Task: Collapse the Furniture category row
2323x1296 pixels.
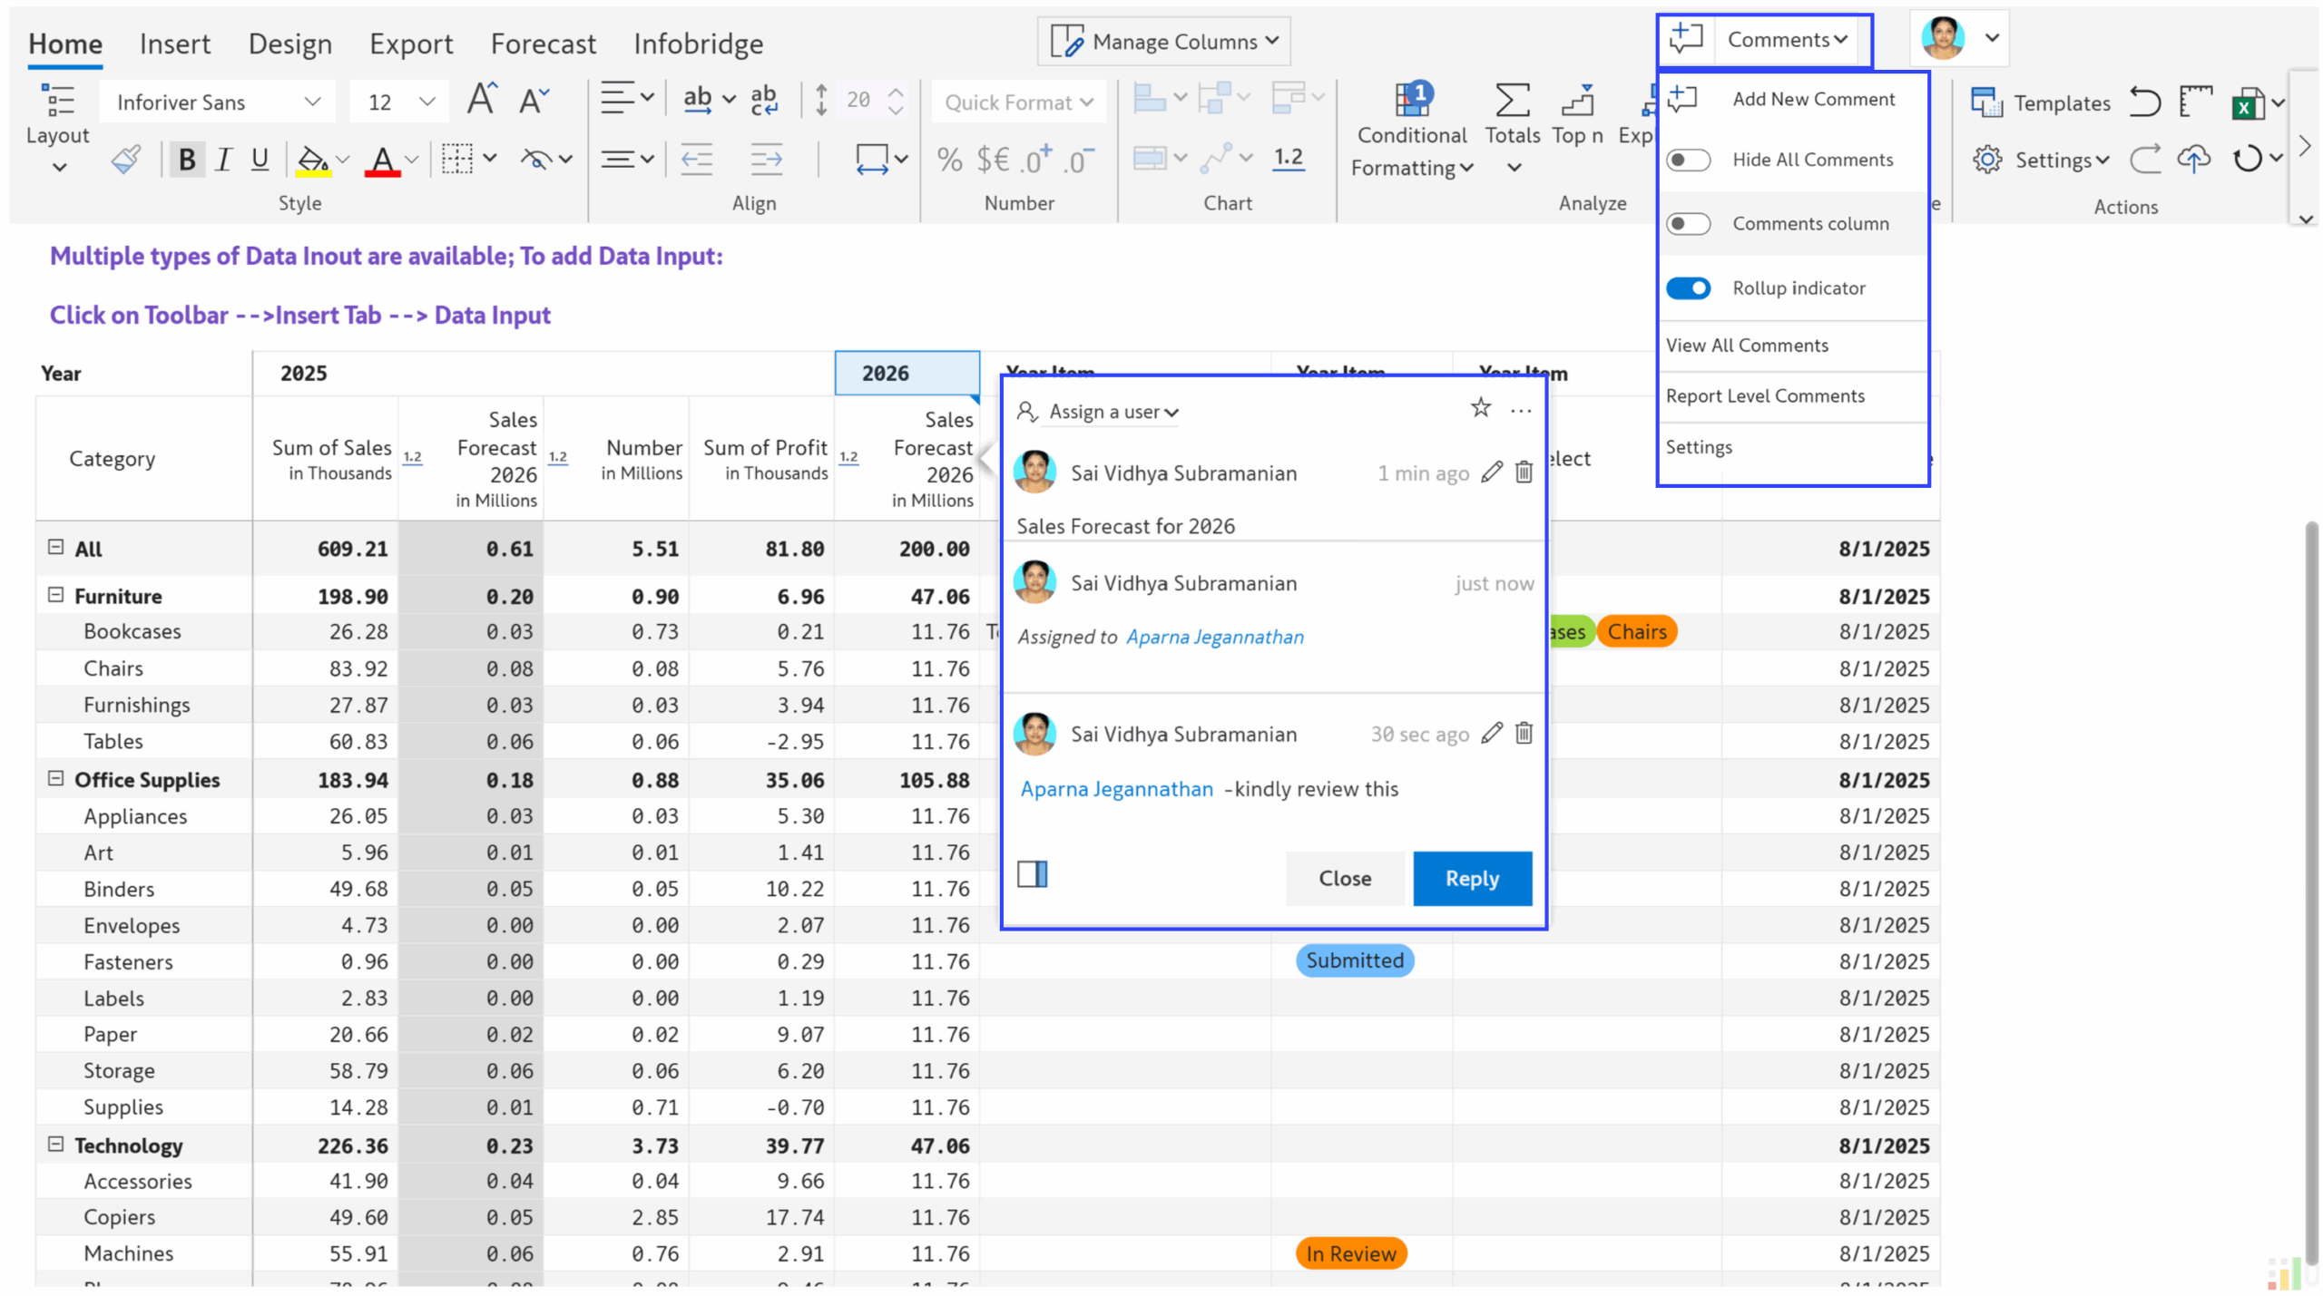Action: click(54, 595)
